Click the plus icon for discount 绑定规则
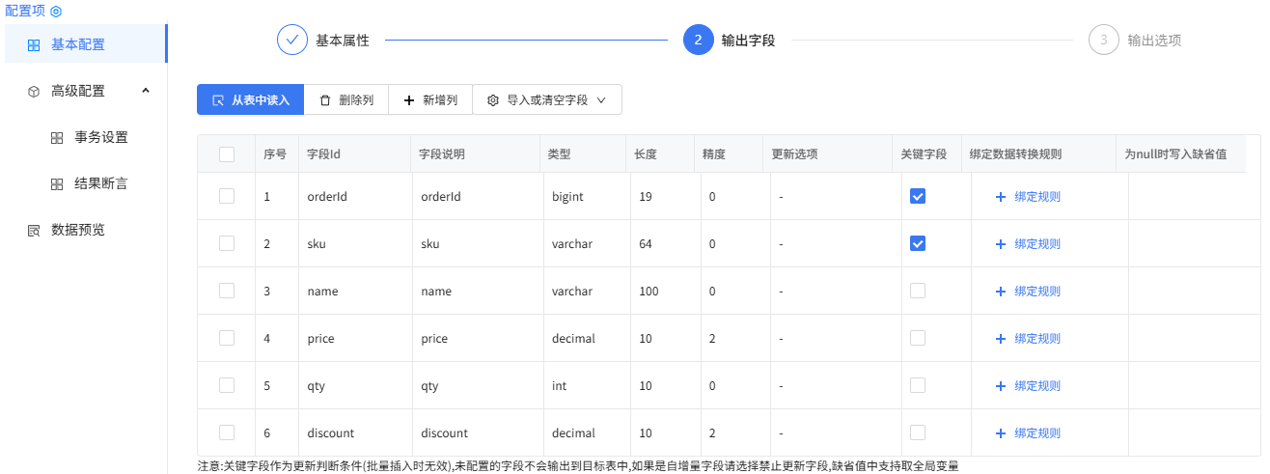 click(1001, 433)
